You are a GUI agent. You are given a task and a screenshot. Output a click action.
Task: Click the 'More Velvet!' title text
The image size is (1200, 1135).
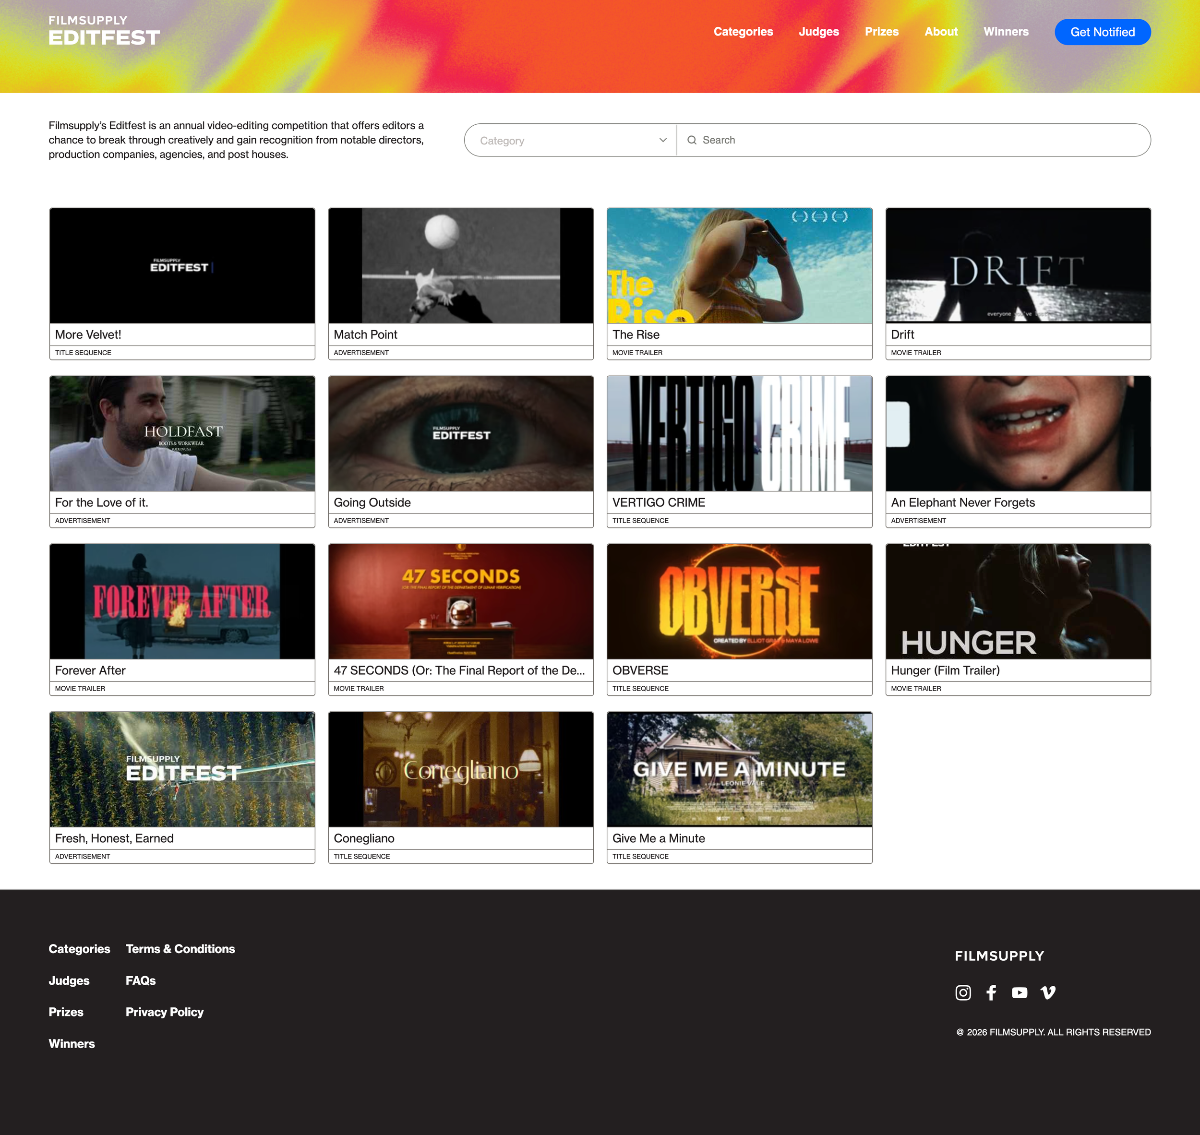88,335
